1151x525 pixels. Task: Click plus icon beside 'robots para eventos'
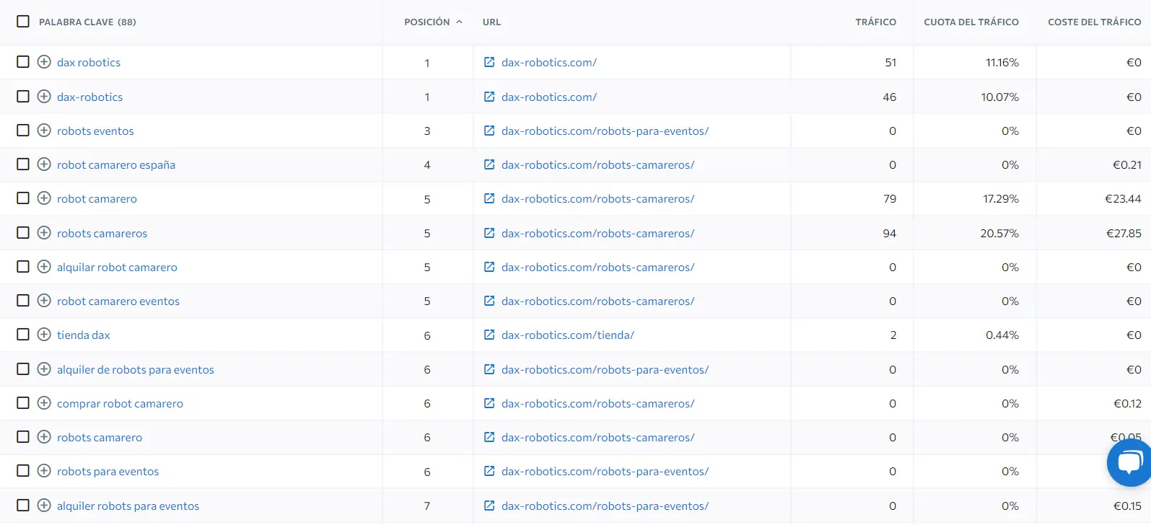coord(44,471)
